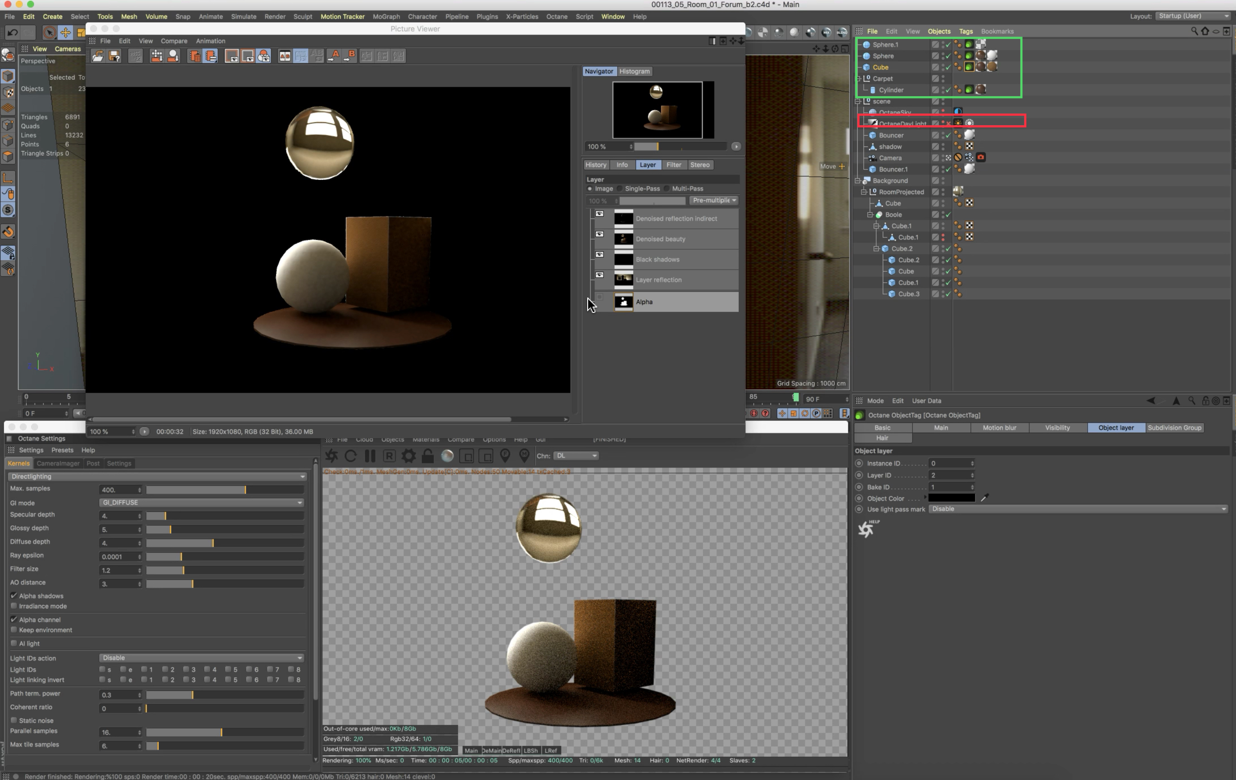Image resolution: width=1236 pixels, height=780 pixels.
Task: Open the MoGraph menu
Action: coord(385,16)
